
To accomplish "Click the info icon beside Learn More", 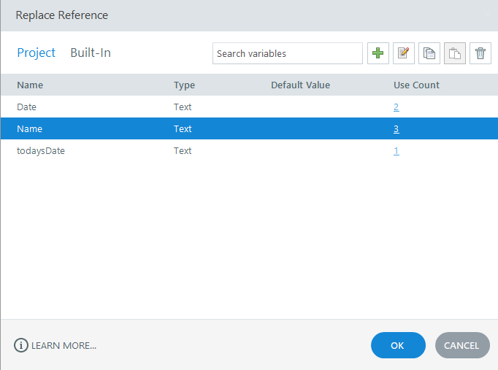I will pyautogui.click(x=21, y=345).
